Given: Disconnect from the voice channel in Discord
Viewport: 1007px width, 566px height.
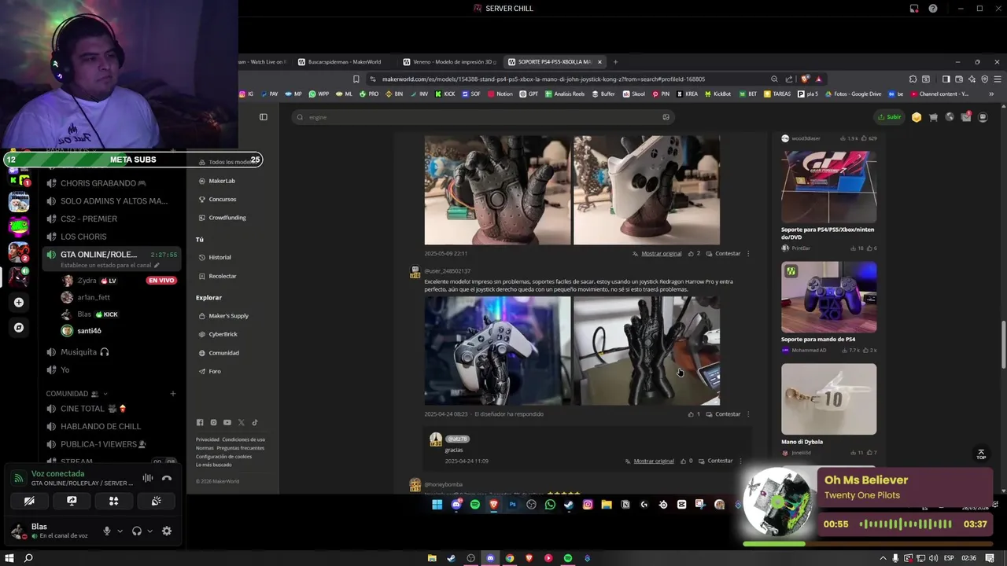Looking at the screenshot, I should 167,478.
